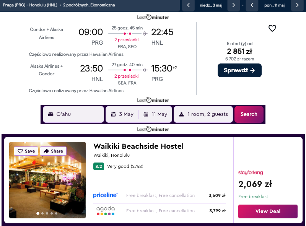Click the View Deal button
Image resolution: width=306 pixels, height=226 pixels.
coord(268,211)
